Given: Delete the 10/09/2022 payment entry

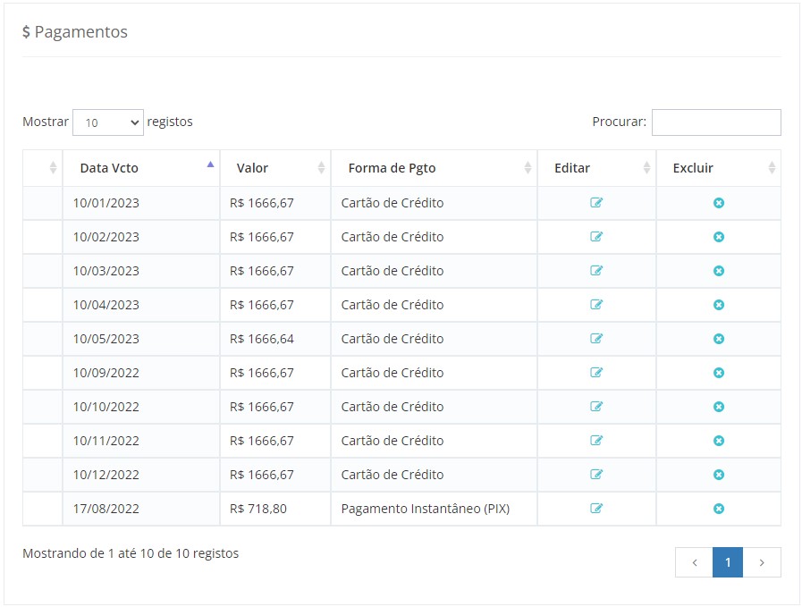Looking at the screenshot, I should (718, 373).
